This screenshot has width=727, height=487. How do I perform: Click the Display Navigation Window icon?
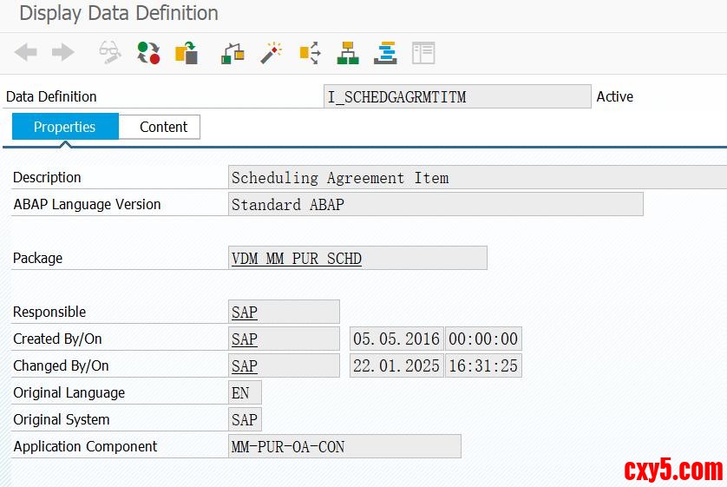click(x=385, y=53)
